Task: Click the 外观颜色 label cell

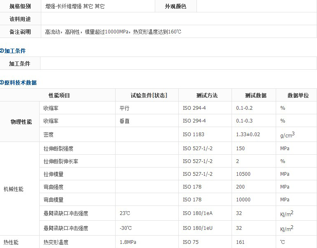Action: tap(175, 7)
